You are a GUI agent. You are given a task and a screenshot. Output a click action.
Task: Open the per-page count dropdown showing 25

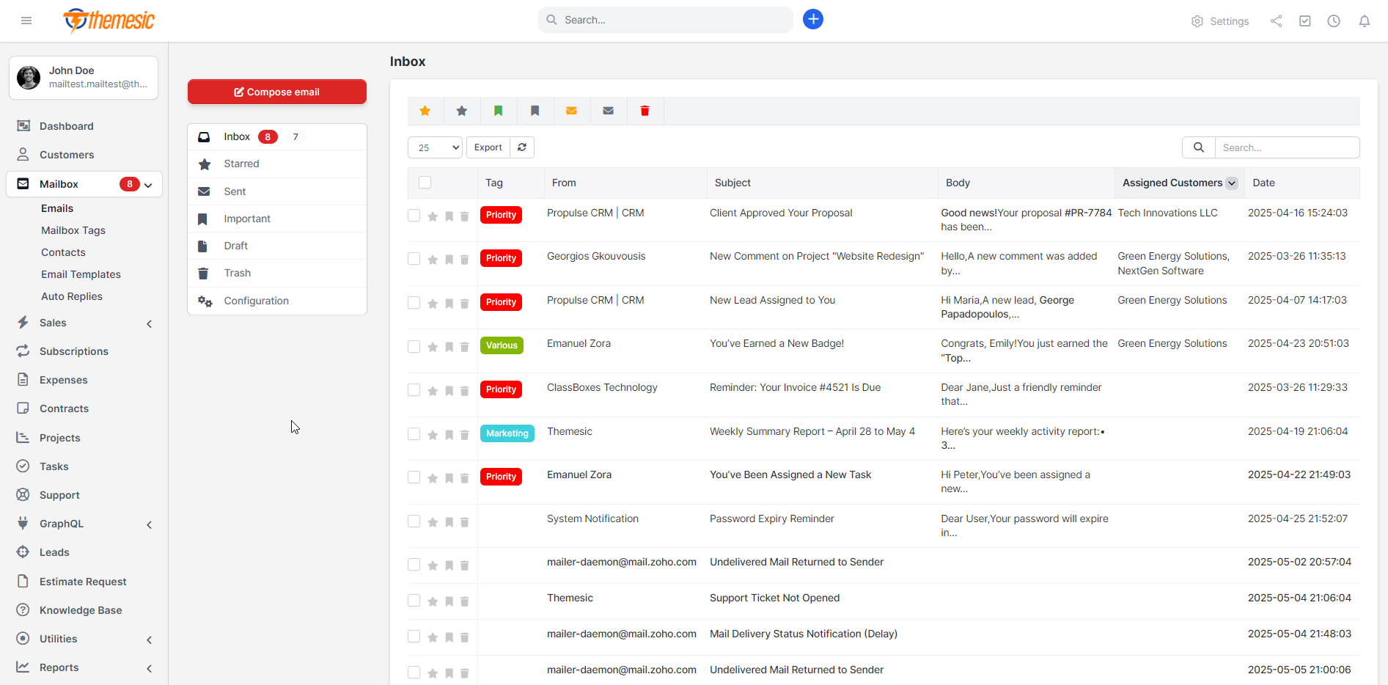[434, 147]
